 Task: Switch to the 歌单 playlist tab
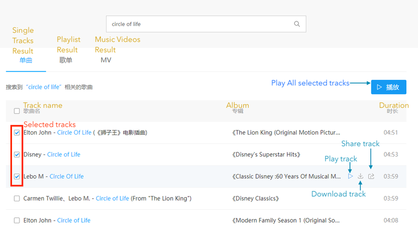[x=66, y=60]
